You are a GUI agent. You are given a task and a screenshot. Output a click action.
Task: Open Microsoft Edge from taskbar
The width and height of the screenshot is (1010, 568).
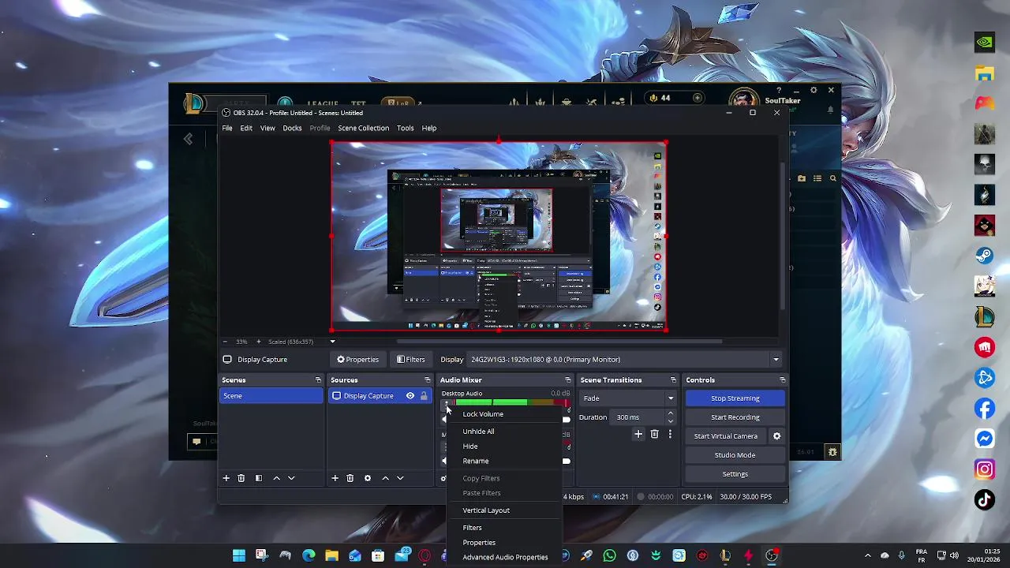(309, 556)
